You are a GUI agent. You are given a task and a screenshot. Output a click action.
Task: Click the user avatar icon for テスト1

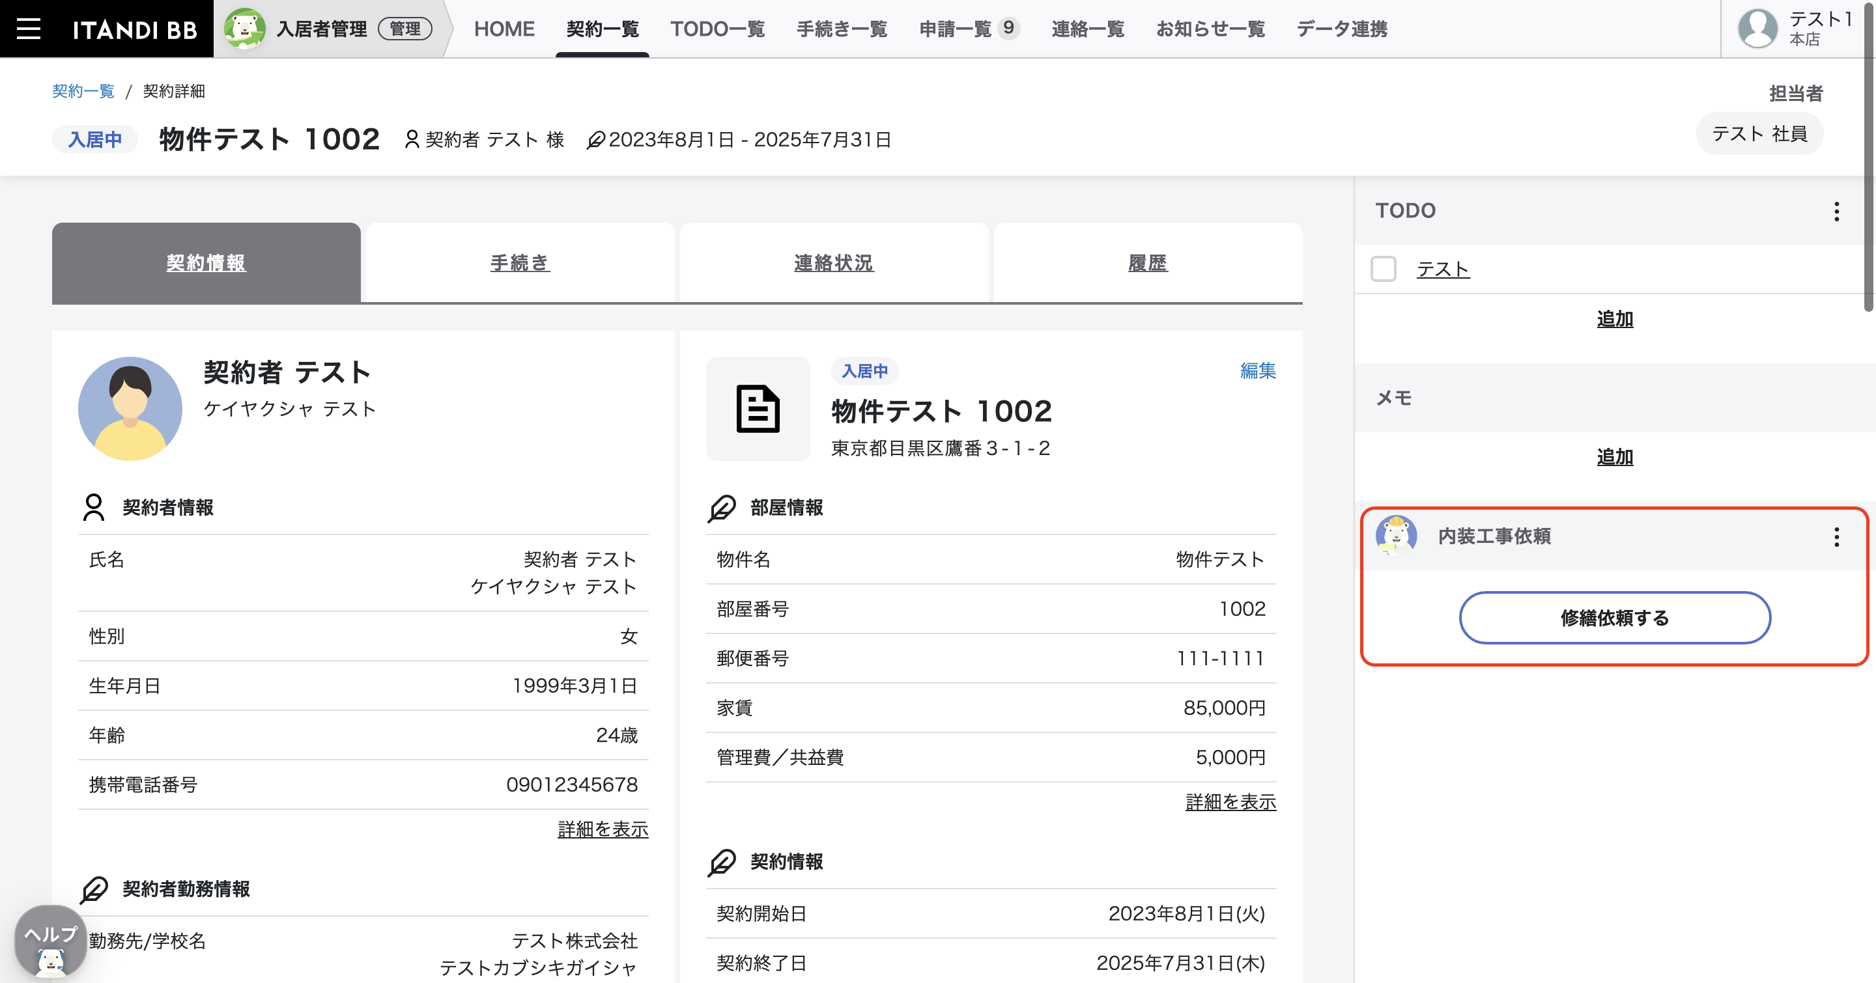[1757, 29]
